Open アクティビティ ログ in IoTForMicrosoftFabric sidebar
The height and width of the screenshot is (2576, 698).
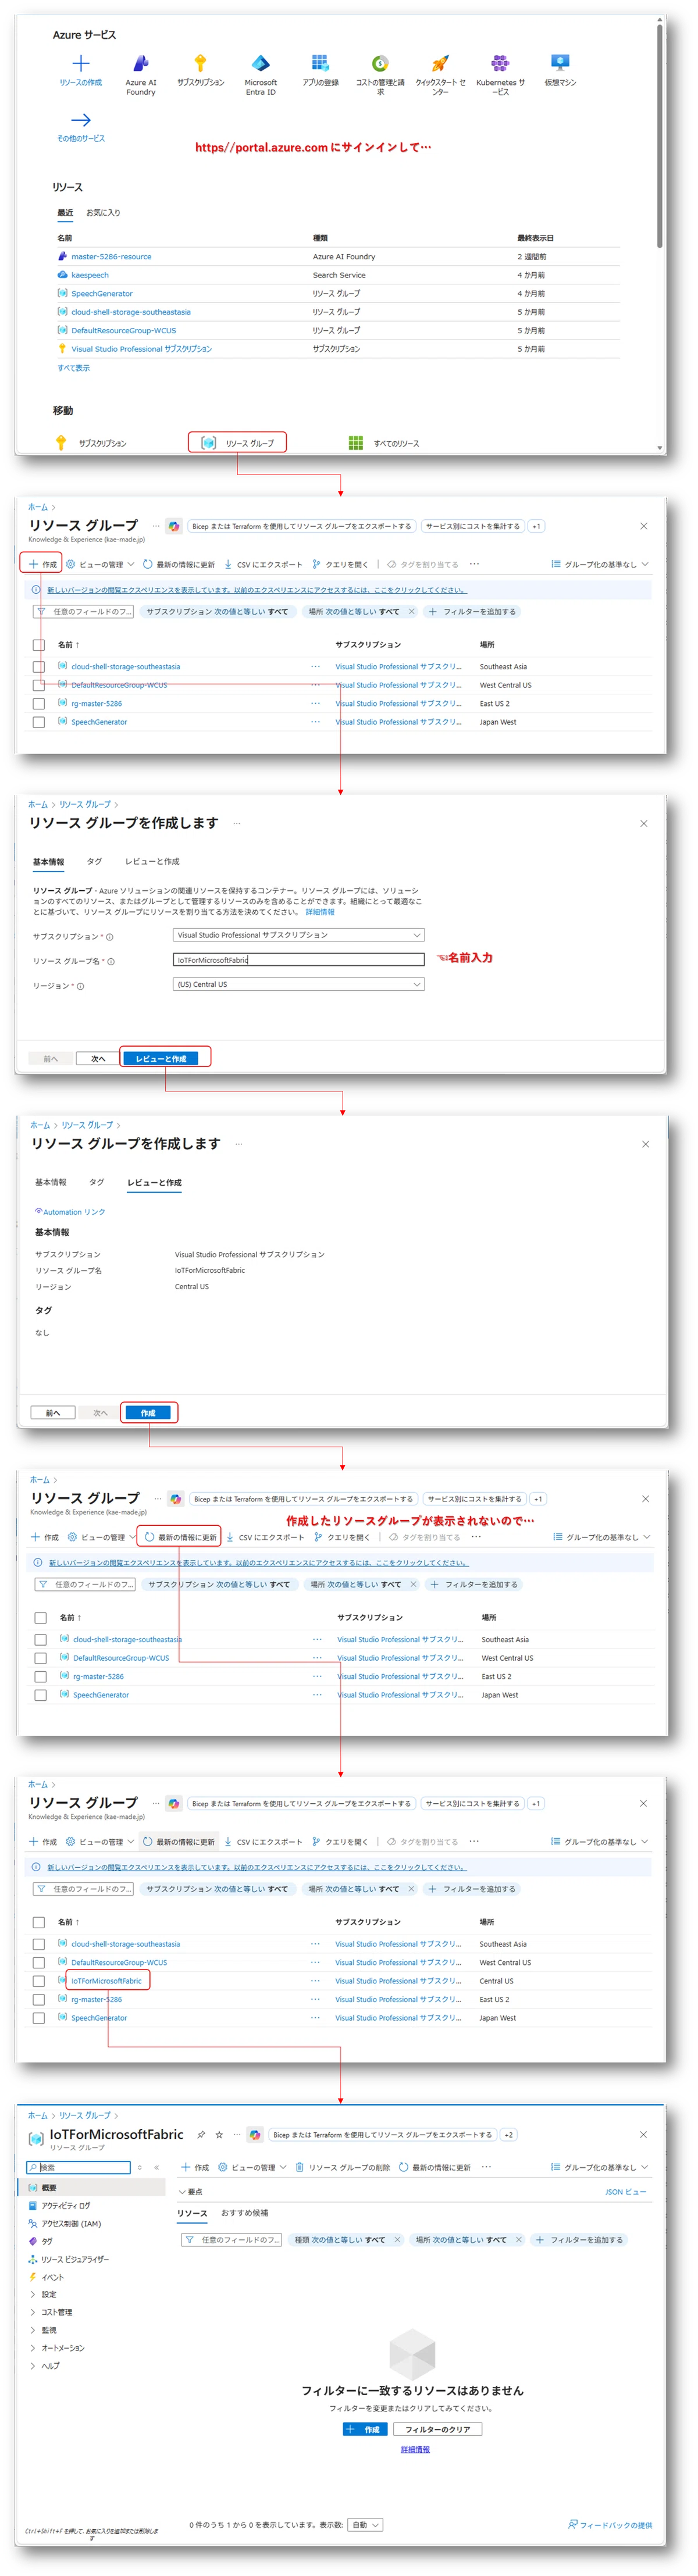point(65,2205)
